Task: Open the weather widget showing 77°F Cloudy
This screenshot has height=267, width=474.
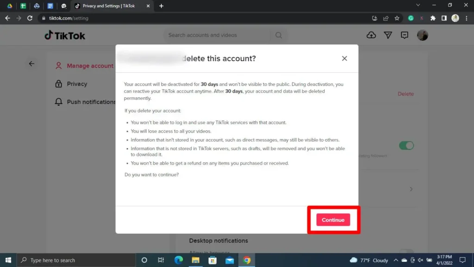Action: point(369,260)
